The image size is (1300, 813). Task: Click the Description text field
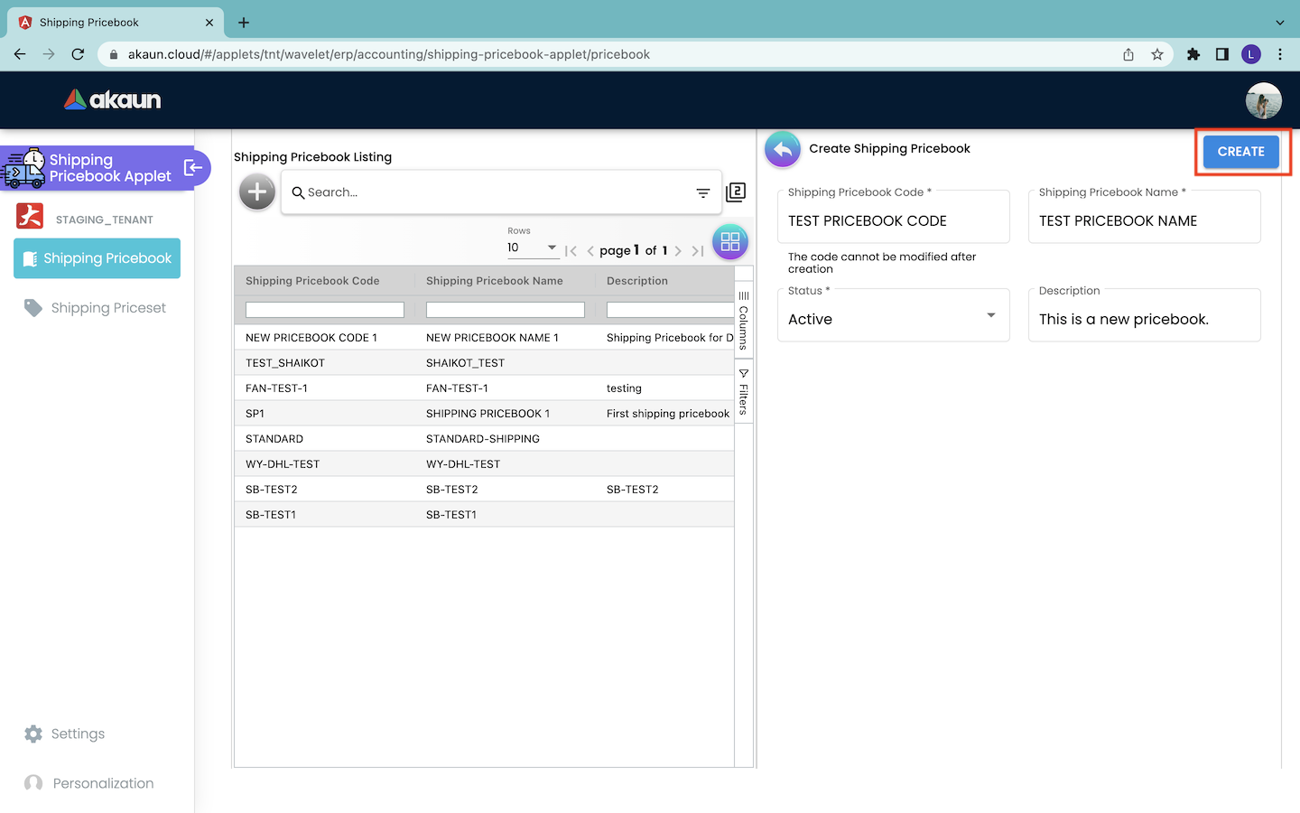pyautogui.click(x=1143, y=320)
